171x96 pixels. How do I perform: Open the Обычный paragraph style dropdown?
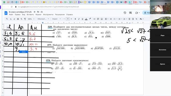(43, 19)
